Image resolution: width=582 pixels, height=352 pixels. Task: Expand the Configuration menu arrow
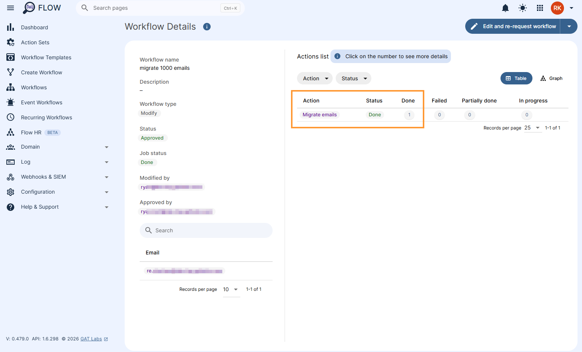pyautogui.click(x=107, y=192)
